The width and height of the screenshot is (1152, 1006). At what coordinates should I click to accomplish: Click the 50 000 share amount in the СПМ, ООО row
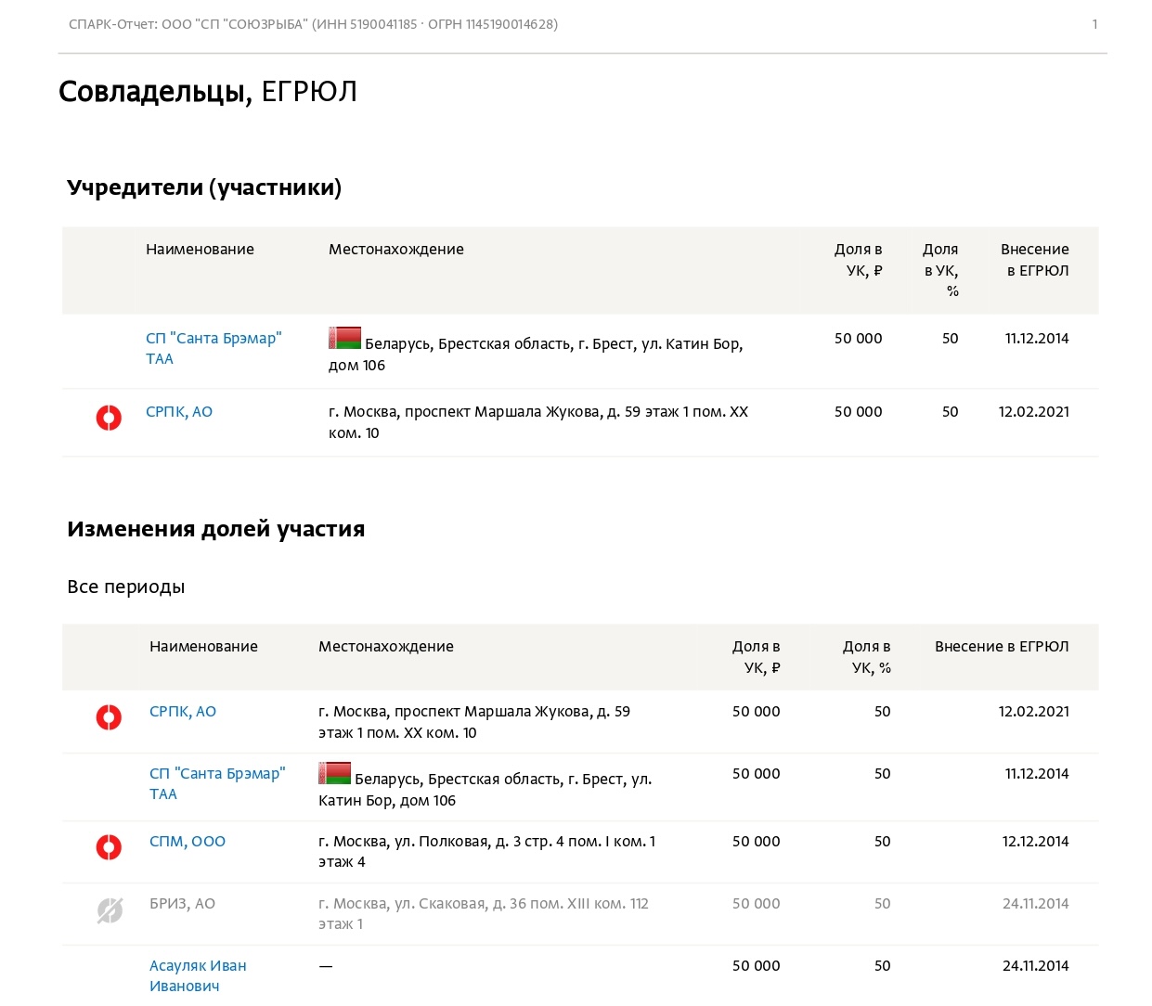(757, 842)
